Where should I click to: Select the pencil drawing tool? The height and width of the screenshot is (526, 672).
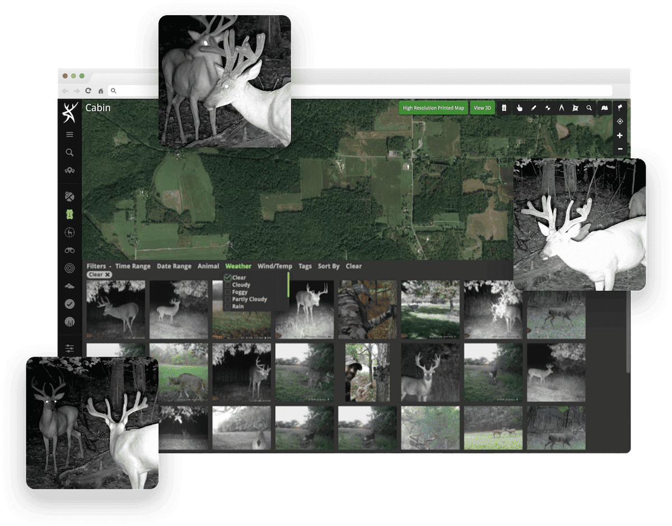[x=533, y=107]
